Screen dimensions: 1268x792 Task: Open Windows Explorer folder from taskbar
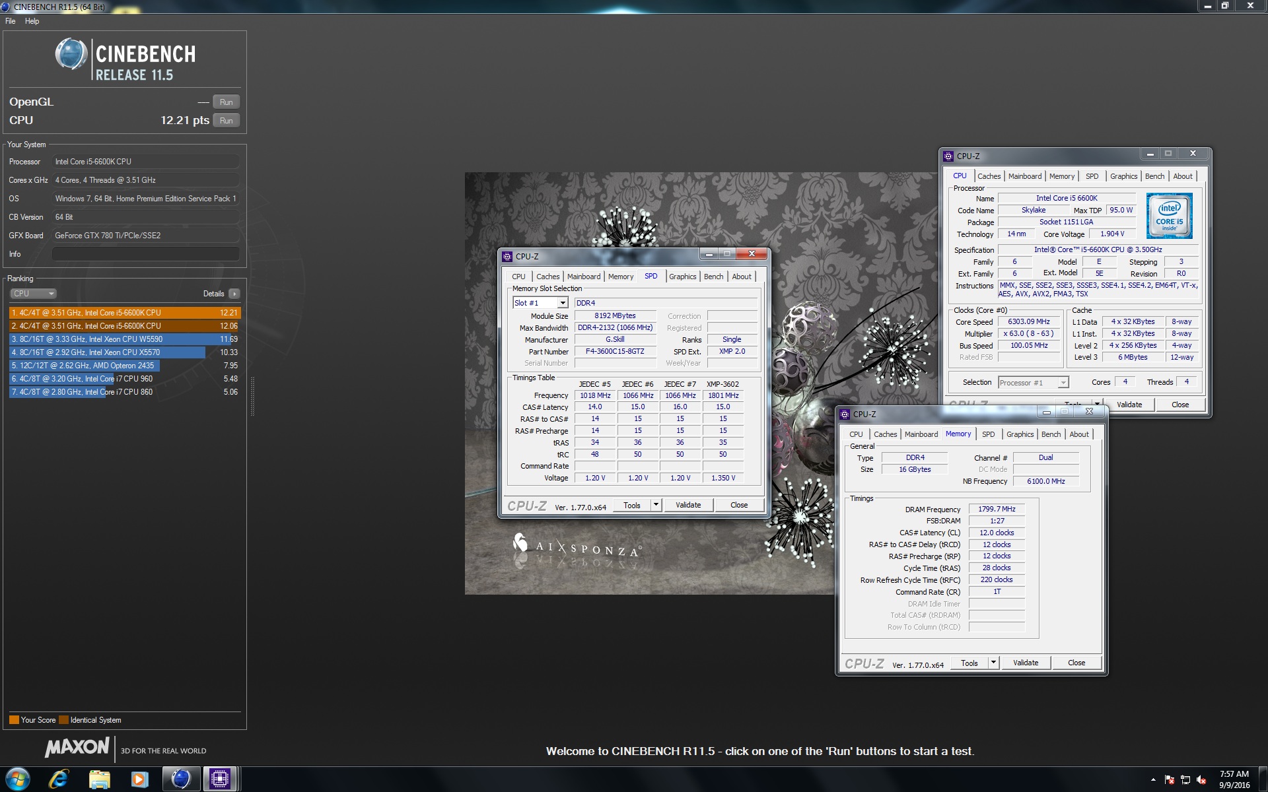pos(99,779)
